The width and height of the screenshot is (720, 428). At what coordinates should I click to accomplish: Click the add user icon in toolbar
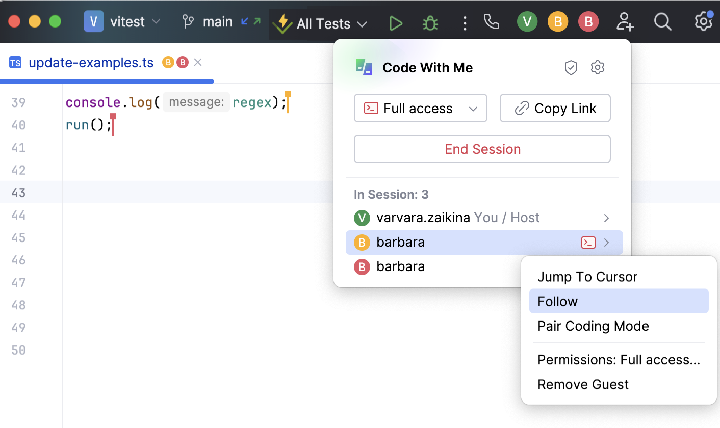pos(625,22)
